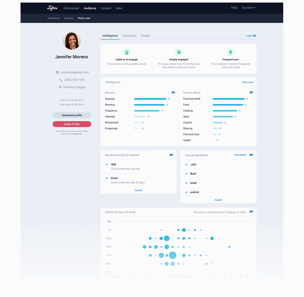The image size is (304, 297).
Task: Click the learn icon beside Behavior heading
Action: pos(173,92)
